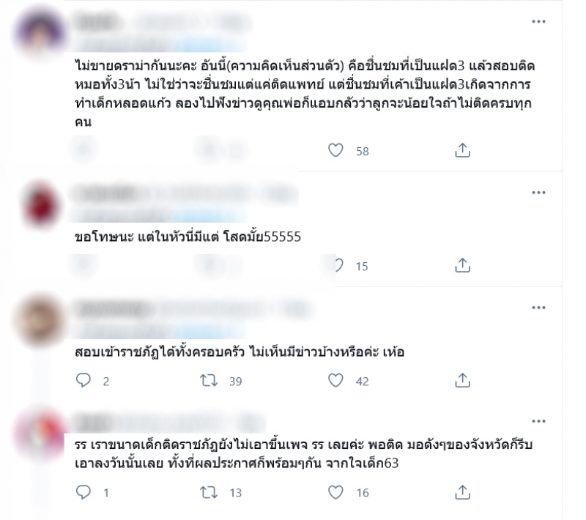Open the red avatar of second commenter
This screenshot has height=520, width=586.
[41, 205]
